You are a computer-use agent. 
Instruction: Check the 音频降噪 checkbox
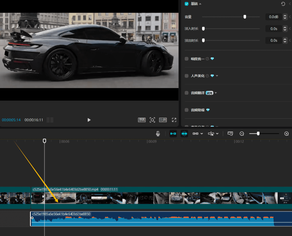coord(187,110)
